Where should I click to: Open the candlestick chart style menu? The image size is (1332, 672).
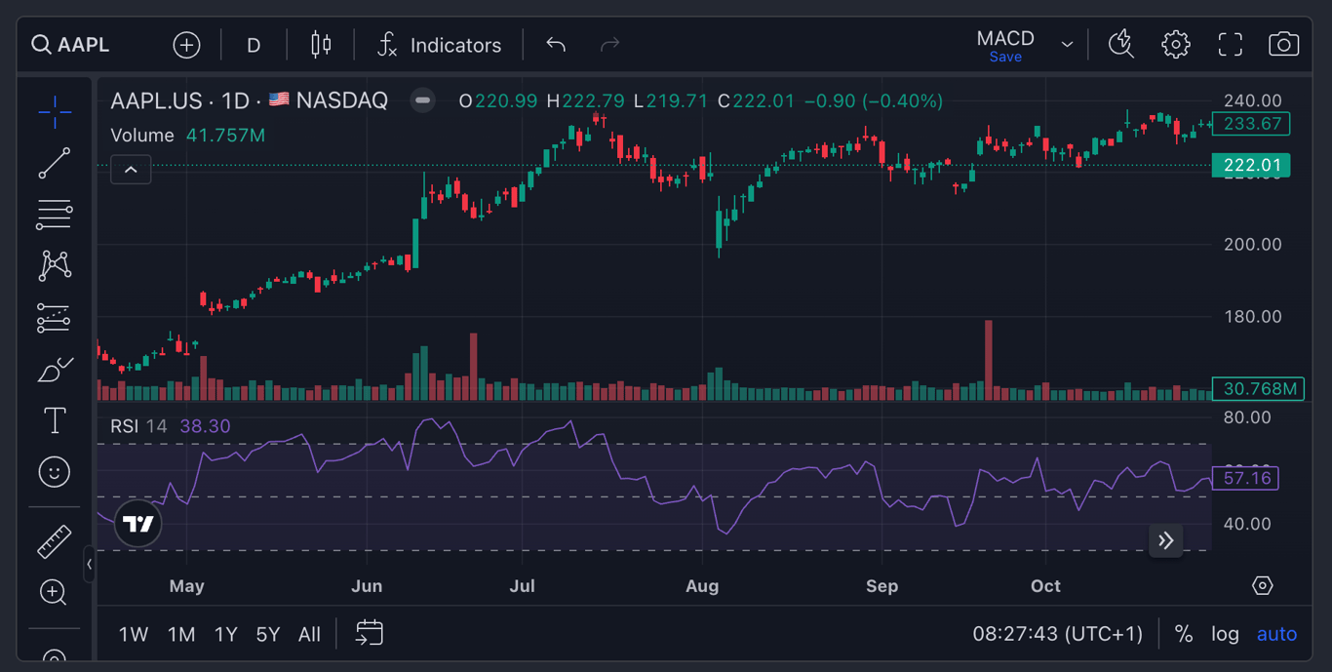[x=321, y=45]
